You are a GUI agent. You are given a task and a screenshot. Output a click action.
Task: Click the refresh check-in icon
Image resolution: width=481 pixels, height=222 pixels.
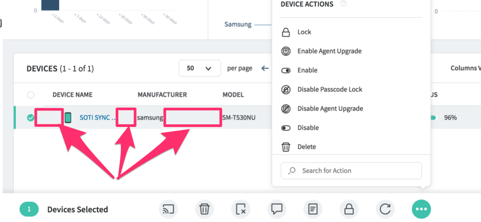[385, 209]
